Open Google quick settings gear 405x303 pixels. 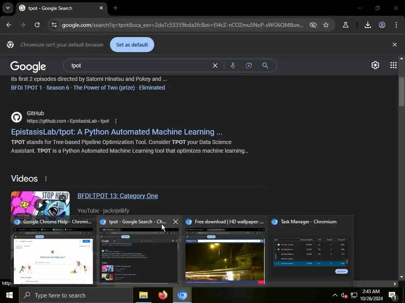click(375, 65)
